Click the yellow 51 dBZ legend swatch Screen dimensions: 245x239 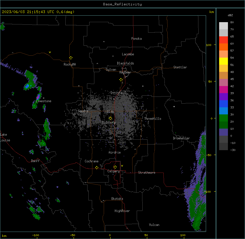point(223,61)
